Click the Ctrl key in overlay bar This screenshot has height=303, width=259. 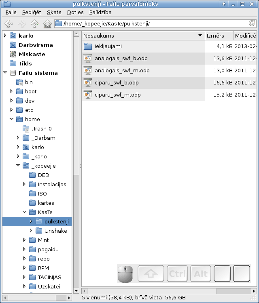tap(177, 274)
